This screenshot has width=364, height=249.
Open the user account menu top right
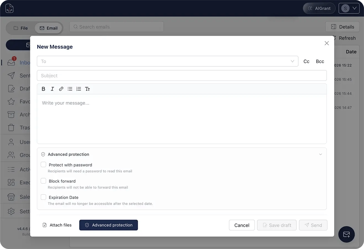(x=349, y=8)
